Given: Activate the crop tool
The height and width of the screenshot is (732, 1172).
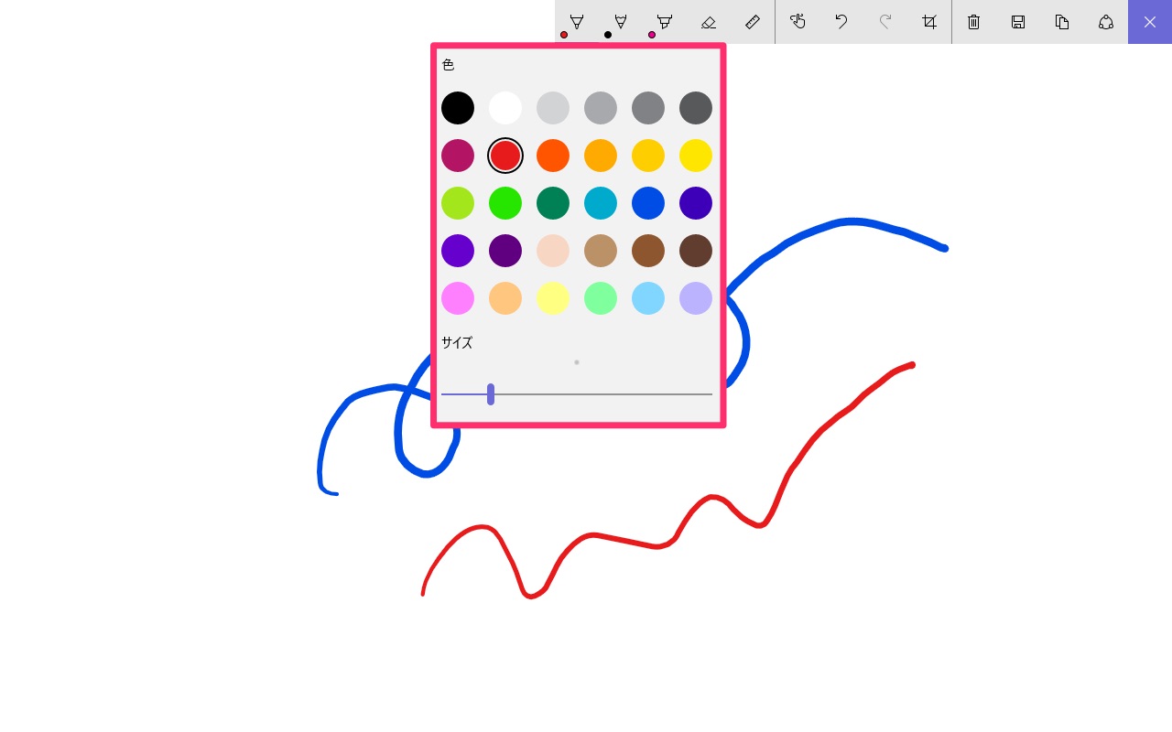Looking at the screenshot, I should 929,22.
